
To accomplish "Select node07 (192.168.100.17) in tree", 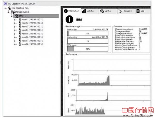I will (x=32, y=41).
